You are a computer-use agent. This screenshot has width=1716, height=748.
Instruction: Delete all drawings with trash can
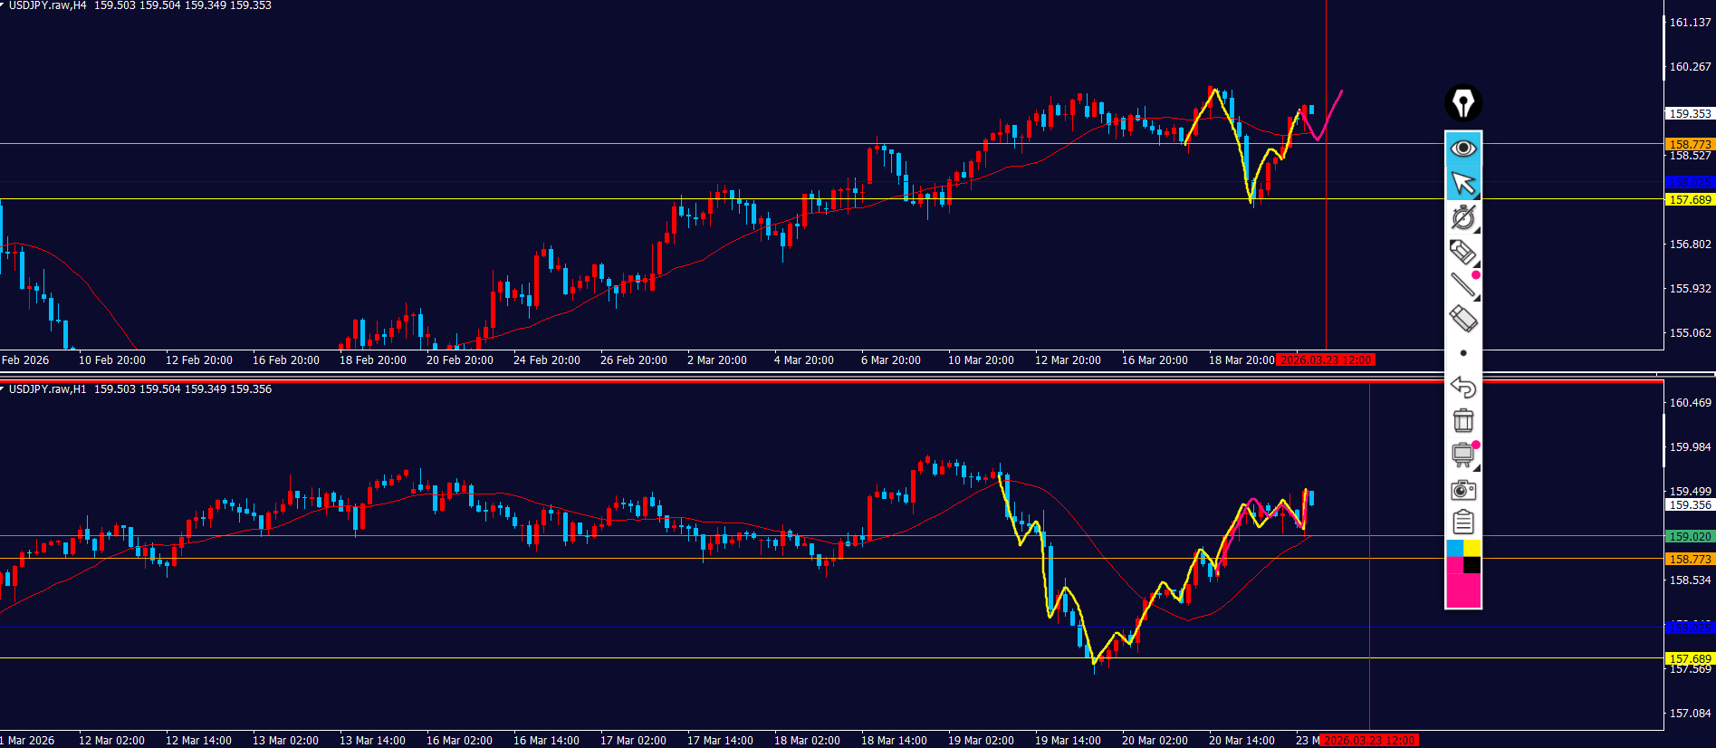[x=1462, y=420]
